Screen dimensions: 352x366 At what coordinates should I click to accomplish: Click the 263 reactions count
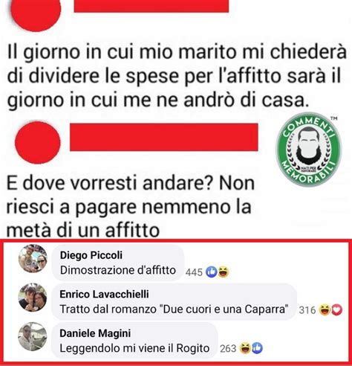click(x=228, y=348)
